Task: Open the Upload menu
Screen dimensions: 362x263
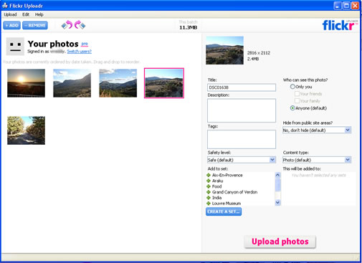Action: 10,14
